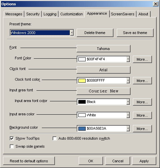Screen dimensions: 160x168
Task: Show the About tab
Action: [x=143, y=14]
